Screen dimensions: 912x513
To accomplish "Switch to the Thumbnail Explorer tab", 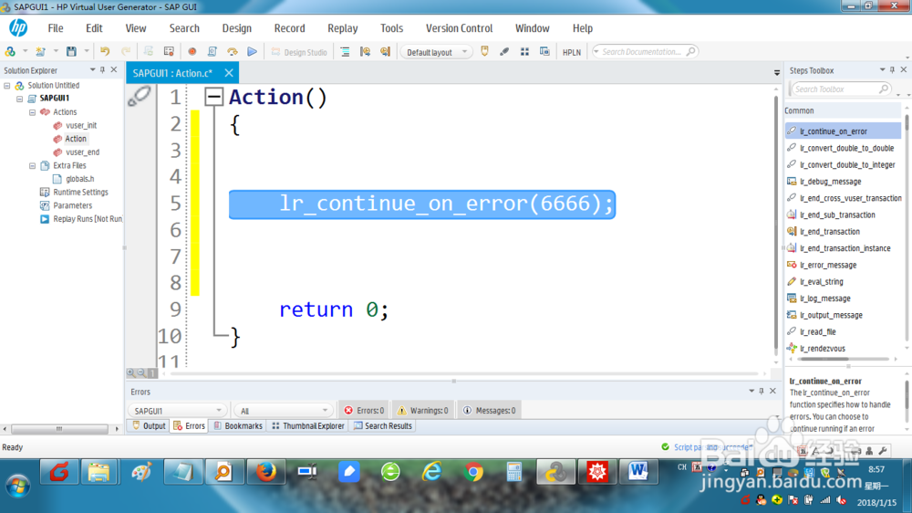I will tap(308, 426).
